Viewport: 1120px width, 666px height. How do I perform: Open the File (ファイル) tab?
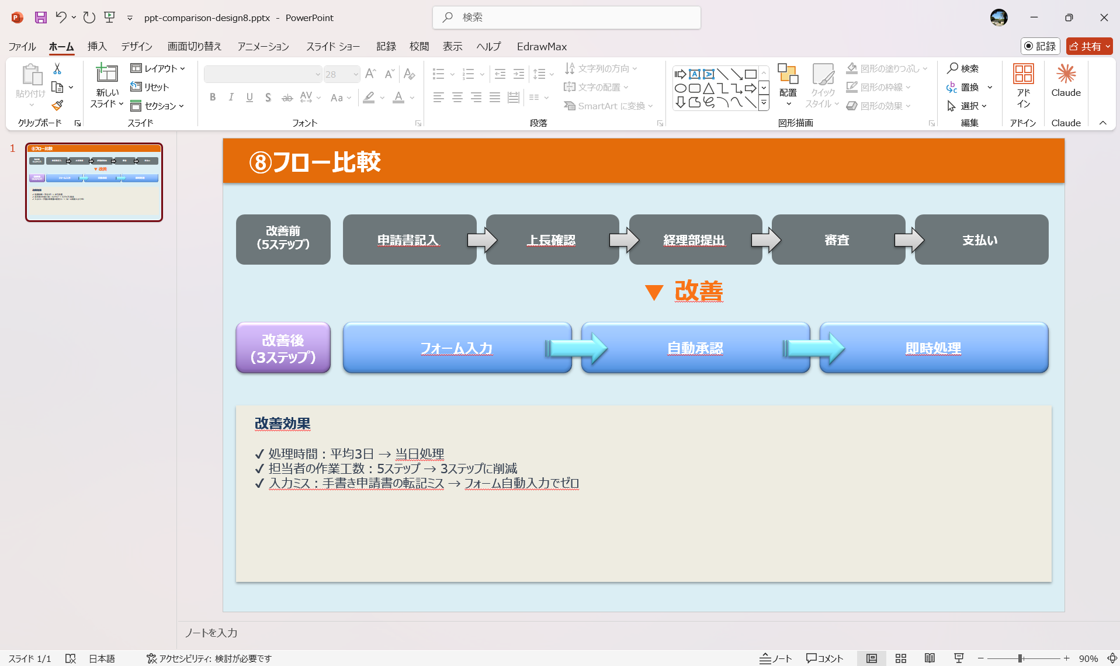click(x=22, y=46)
